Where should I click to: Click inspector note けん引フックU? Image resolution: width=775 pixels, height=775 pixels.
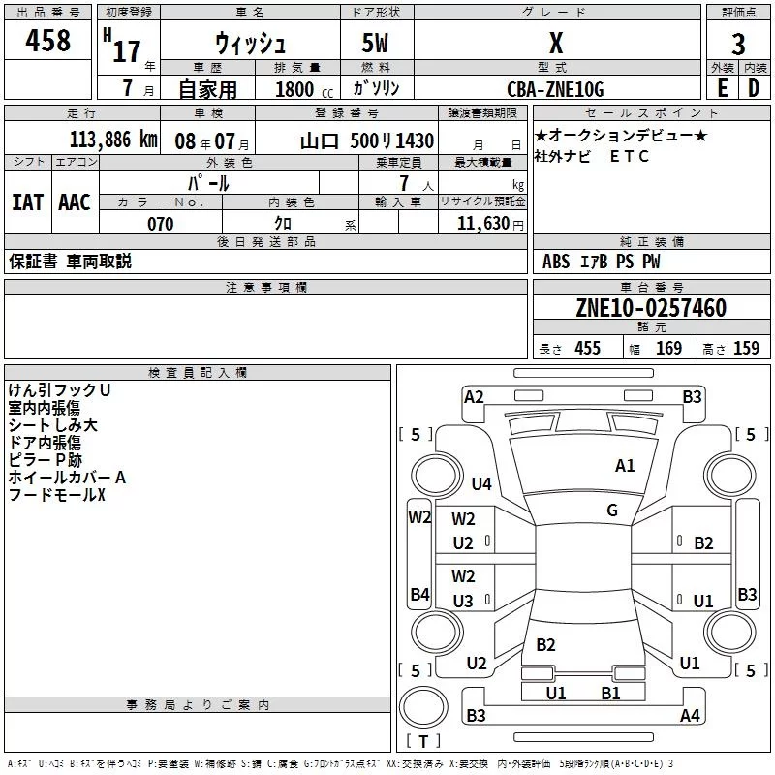59,390
